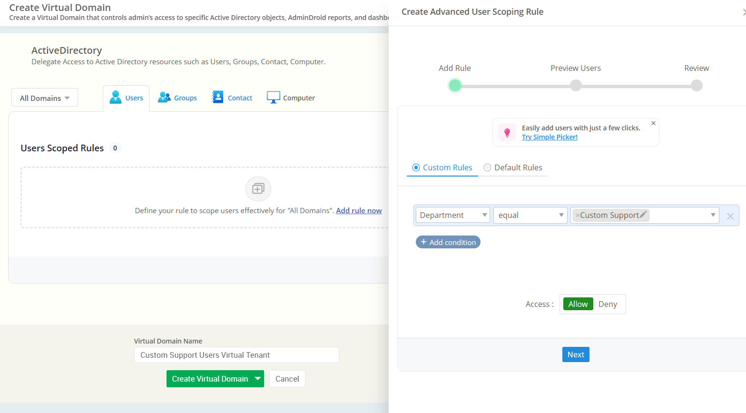Open the Create Virtual Domain split arrow
746x413 pixels.
(x=258, y=379)
